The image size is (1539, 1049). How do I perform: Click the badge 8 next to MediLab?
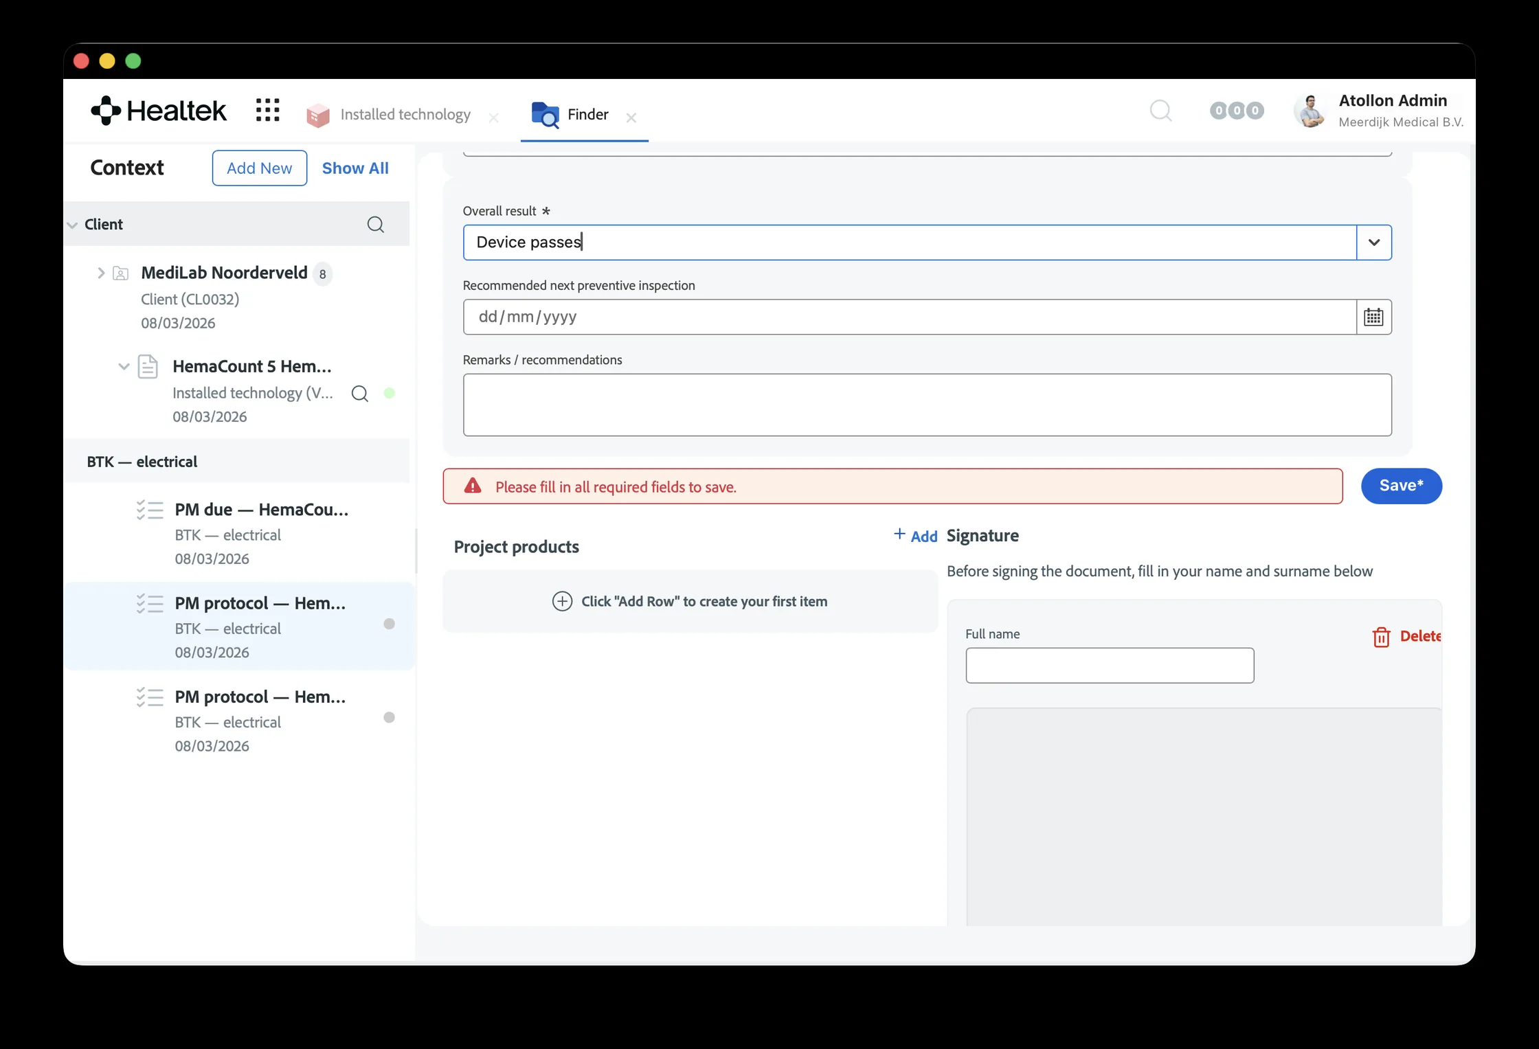tap(322, 274)
